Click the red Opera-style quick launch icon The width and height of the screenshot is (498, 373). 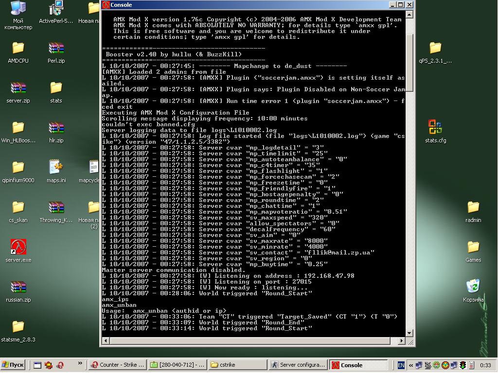(x=60, y=365)
